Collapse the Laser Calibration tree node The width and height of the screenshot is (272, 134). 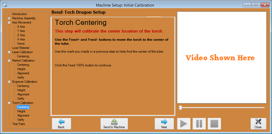coord(9,52)
